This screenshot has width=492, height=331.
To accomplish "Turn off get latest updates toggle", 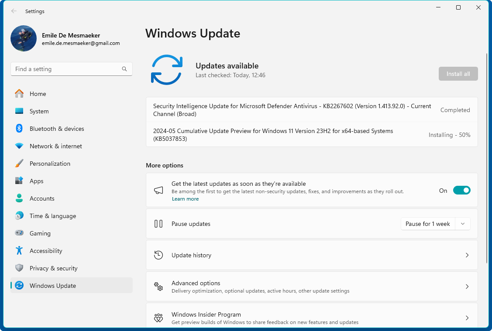I will pos(461,190).
